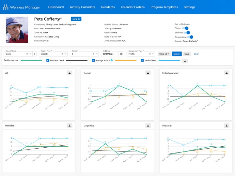Open the End Date calendar picker
This screenshot has height=176, width=235.
coord(121,54)
